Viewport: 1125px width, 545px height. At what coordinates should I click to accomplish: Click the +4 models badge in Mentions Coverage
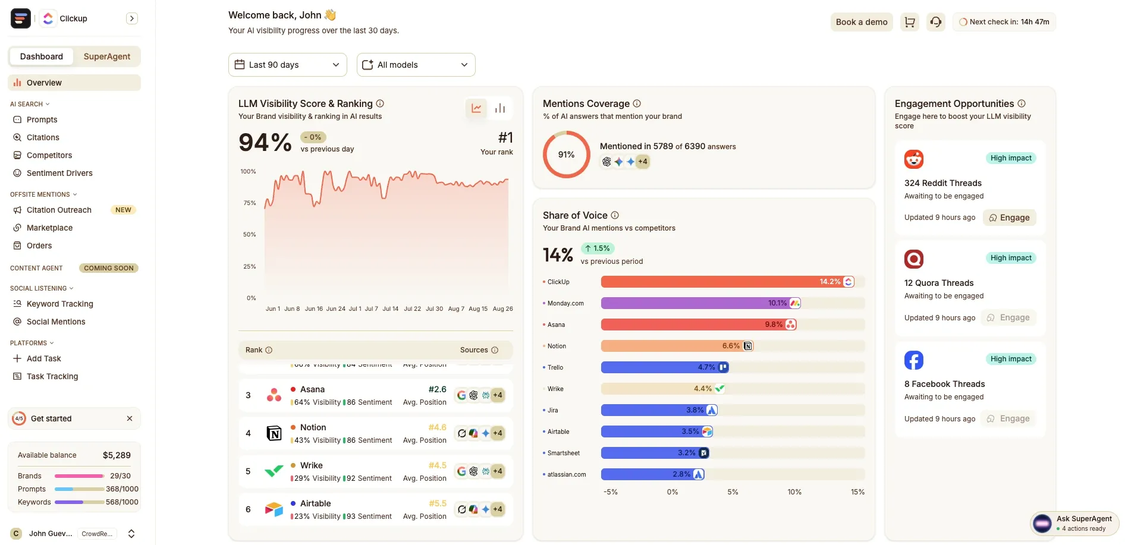pyautogui.click(x=643, y=162)
